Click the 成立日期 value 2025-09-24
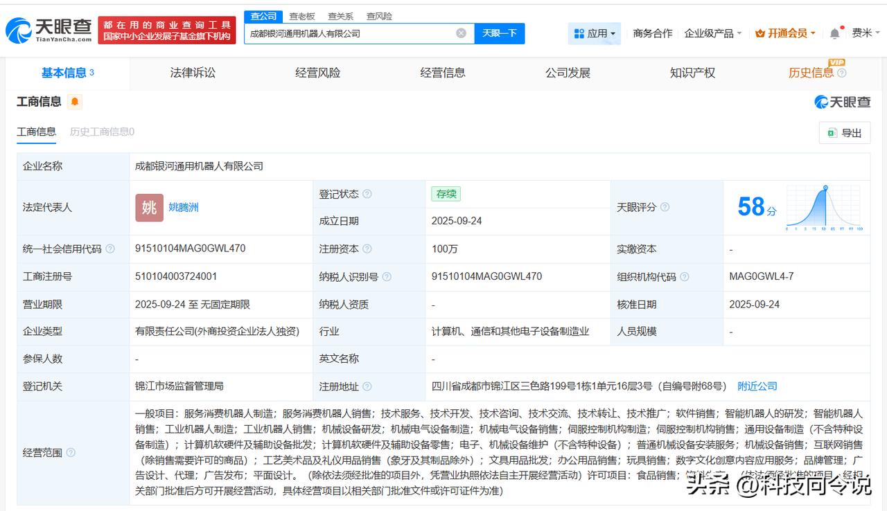 click(457, 221)
